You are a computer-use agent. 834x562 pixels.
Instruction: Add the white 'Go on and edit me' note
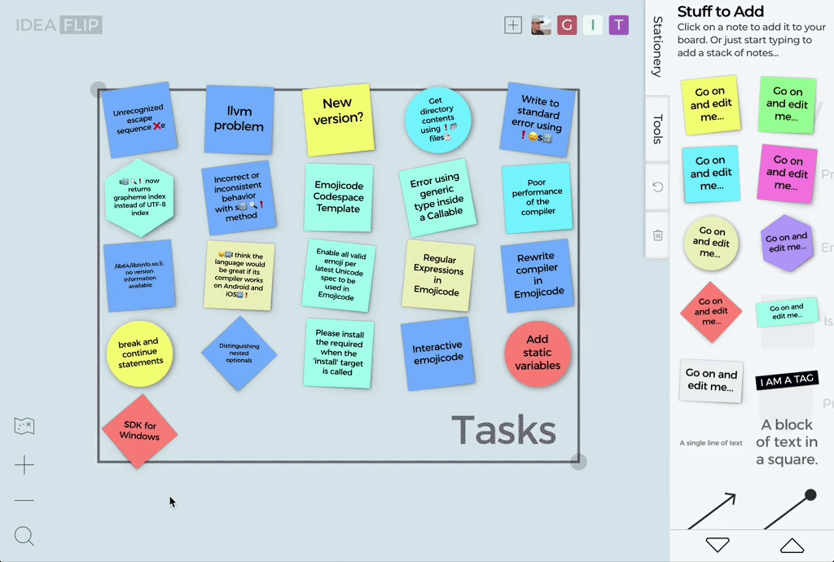click(711, 380)
